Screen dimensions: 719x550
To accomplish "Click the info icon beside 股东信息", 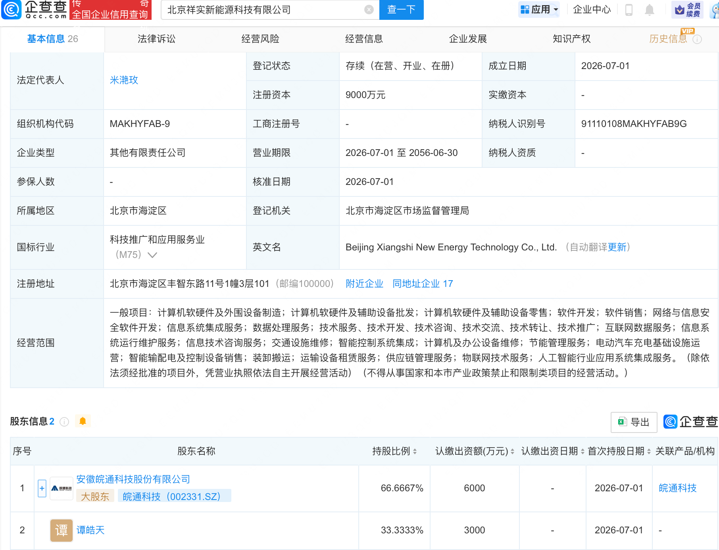I will 64,422.
